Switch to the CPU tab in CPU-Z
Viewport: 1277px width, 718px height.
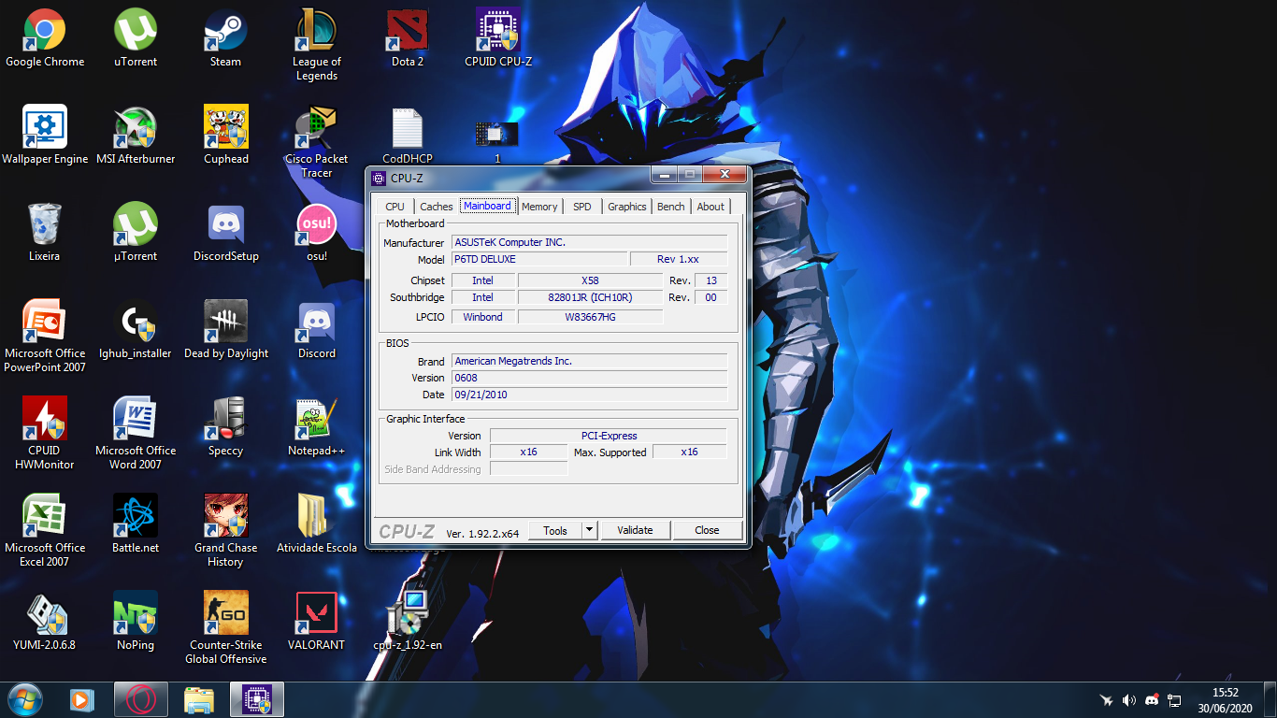395,207
